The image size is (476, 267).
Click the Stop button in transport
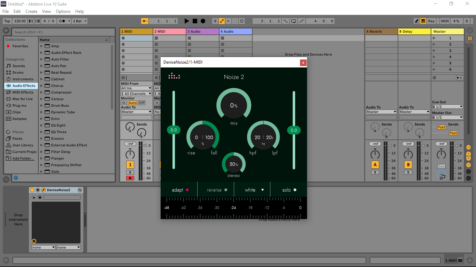click(x=195, y=21)
